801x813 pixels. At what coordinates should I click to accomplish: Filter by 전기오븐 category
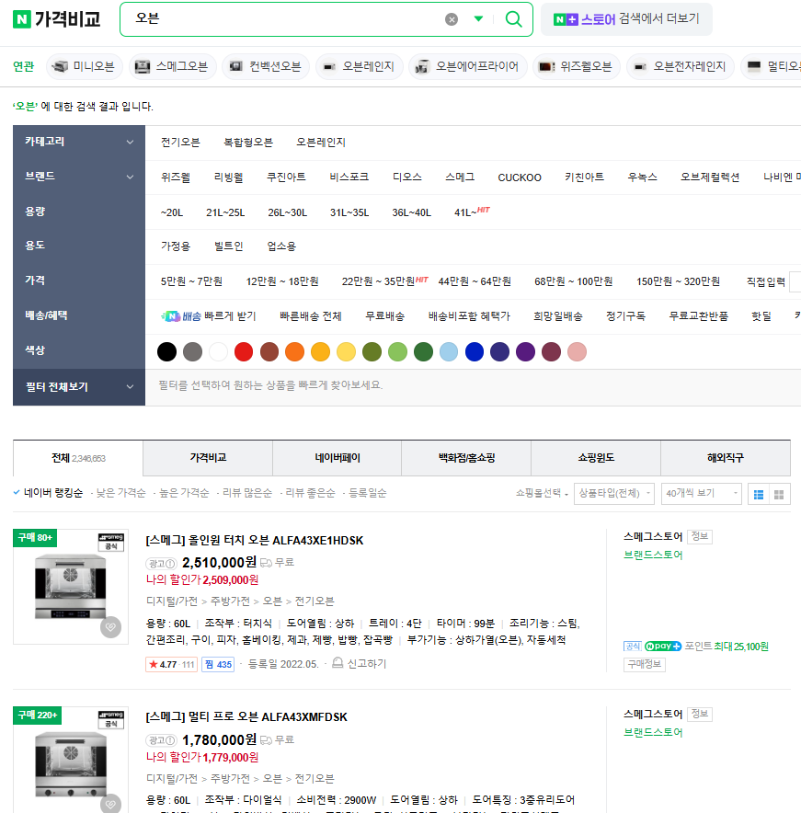180,142
